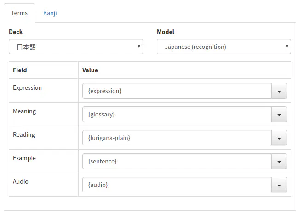Click the Value column header
This screenshot has height=221, width=299.
[x=90, y=70]
